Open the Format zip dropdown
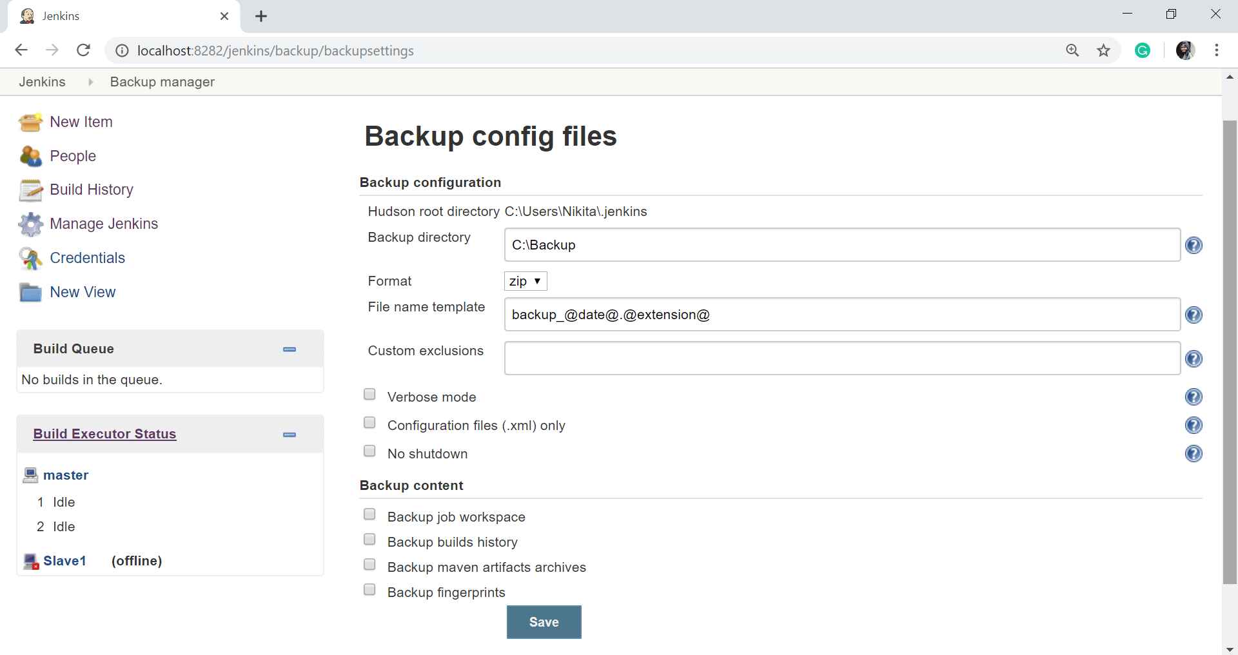This screenshot has width=1238, height=655. pyautogui.click(x=526, y=281)
